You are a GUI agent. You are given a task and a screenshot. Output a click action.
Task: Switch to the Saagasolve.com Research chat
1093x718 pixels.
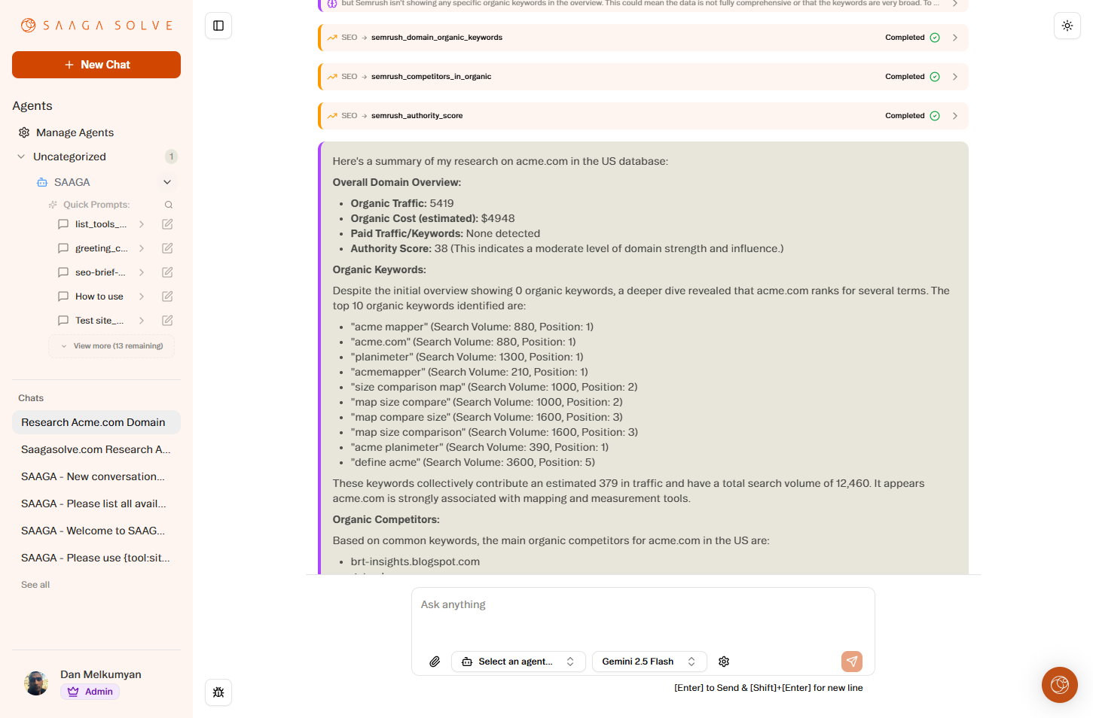(96, 449)
